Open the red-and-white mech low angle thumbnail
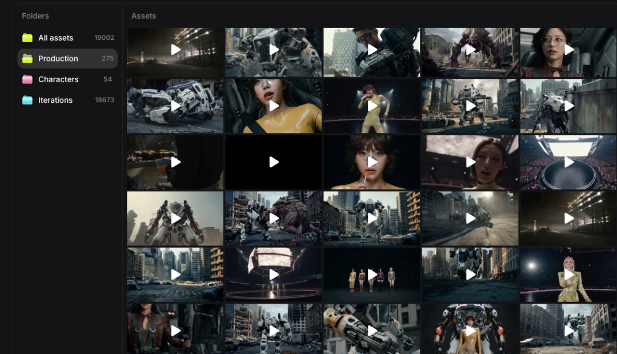Screen dimensions: 617x354 point(175,218)
